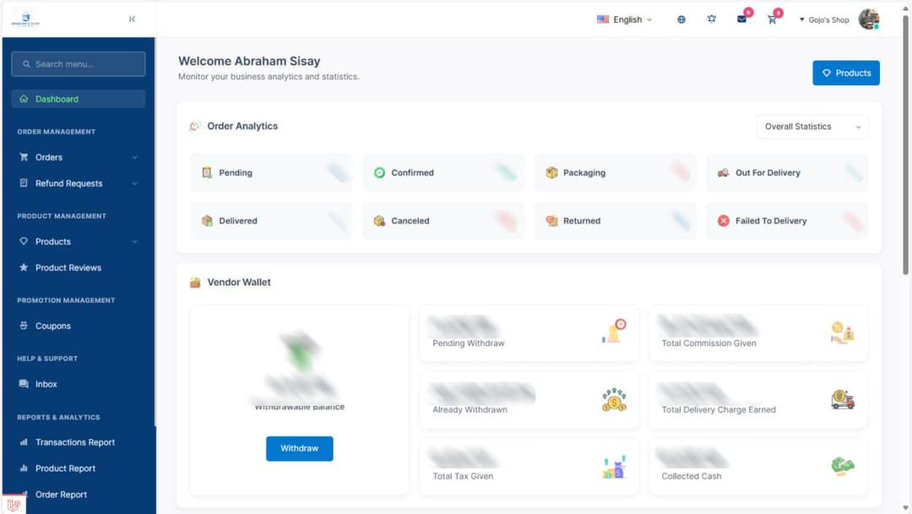Expand the Orders menu chevron
The height and width of the screenshot is (514, 912).
pos(134,158)
